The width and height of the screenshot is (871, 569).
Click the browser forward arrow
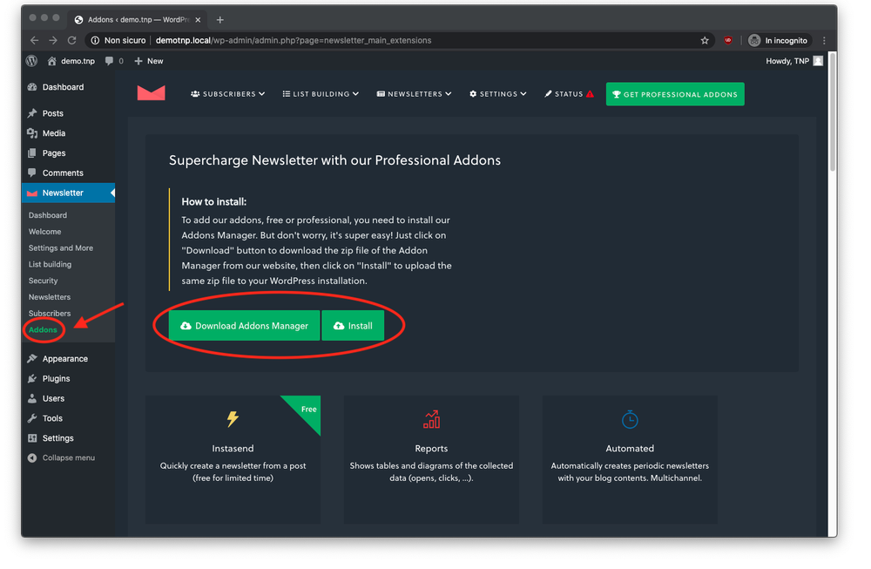(53, 41)
